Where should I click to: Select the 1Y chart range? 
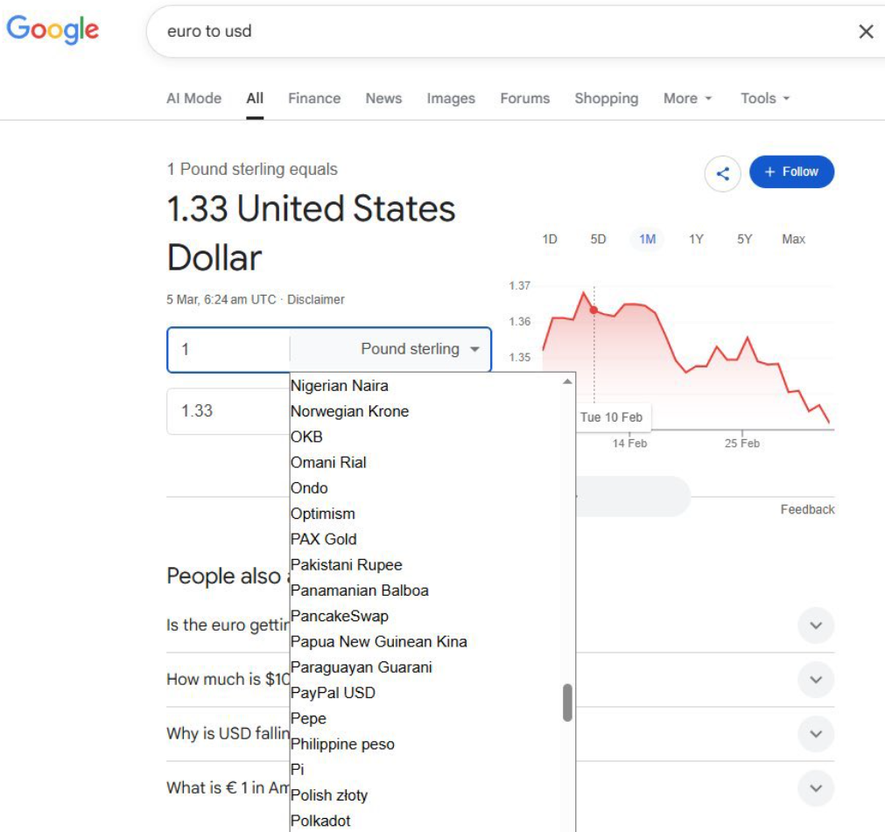(x=696, y=239)
